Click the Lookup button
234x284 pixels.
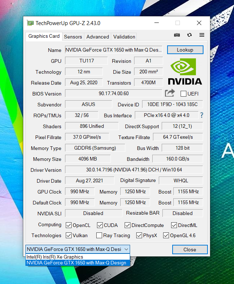coord(185,50)
